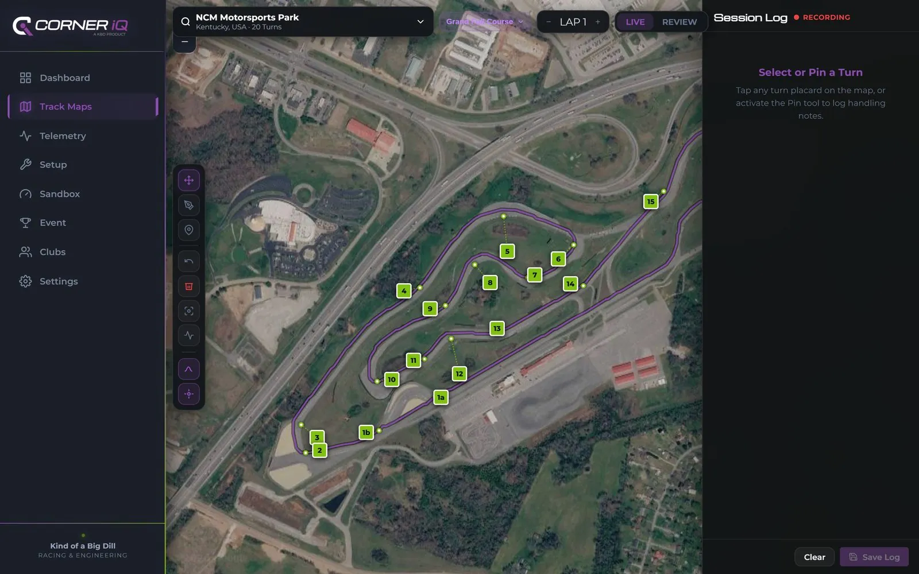Select the Turn 2 placard
Image resolution: width=919 pixels, height=574 pixels.
tap(320, 451)
